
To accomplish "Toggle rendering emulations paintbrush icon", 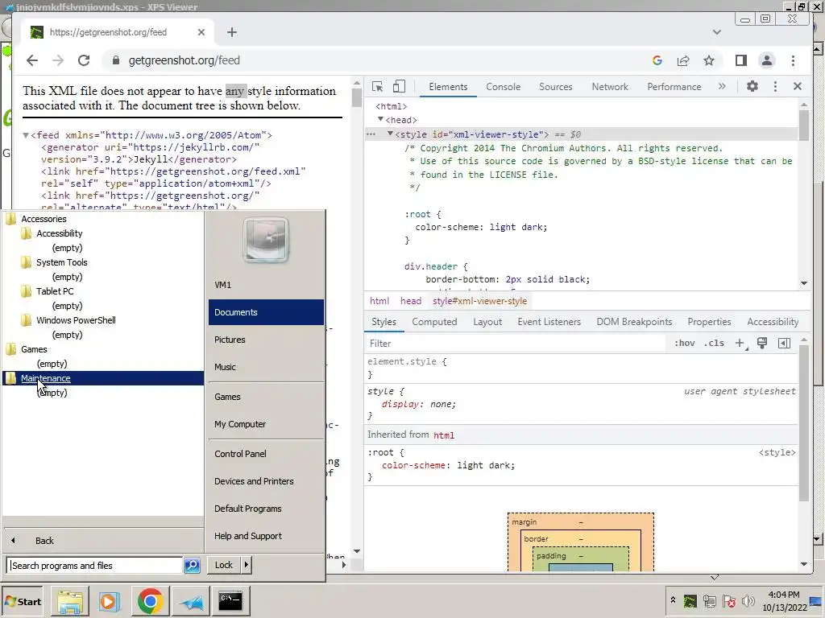I will click(x=762, y=343).
